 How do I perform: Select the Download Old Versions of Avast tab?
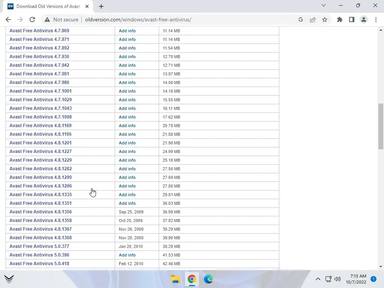(48, 6)
